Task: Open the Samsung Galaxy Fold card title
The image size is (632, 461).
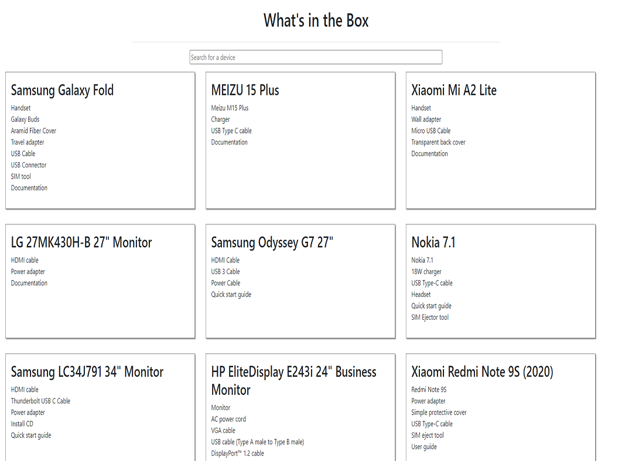Action: [63, 90]
